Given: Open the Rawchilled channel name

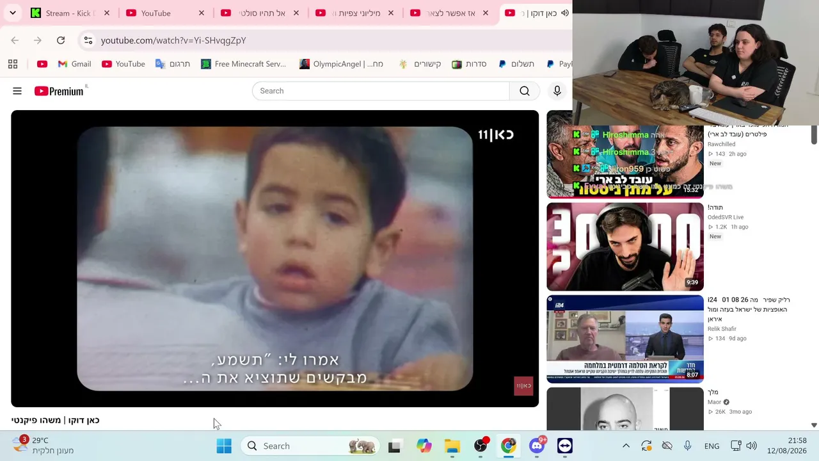Looking at the screenshot, I should [x=721, y=144].
